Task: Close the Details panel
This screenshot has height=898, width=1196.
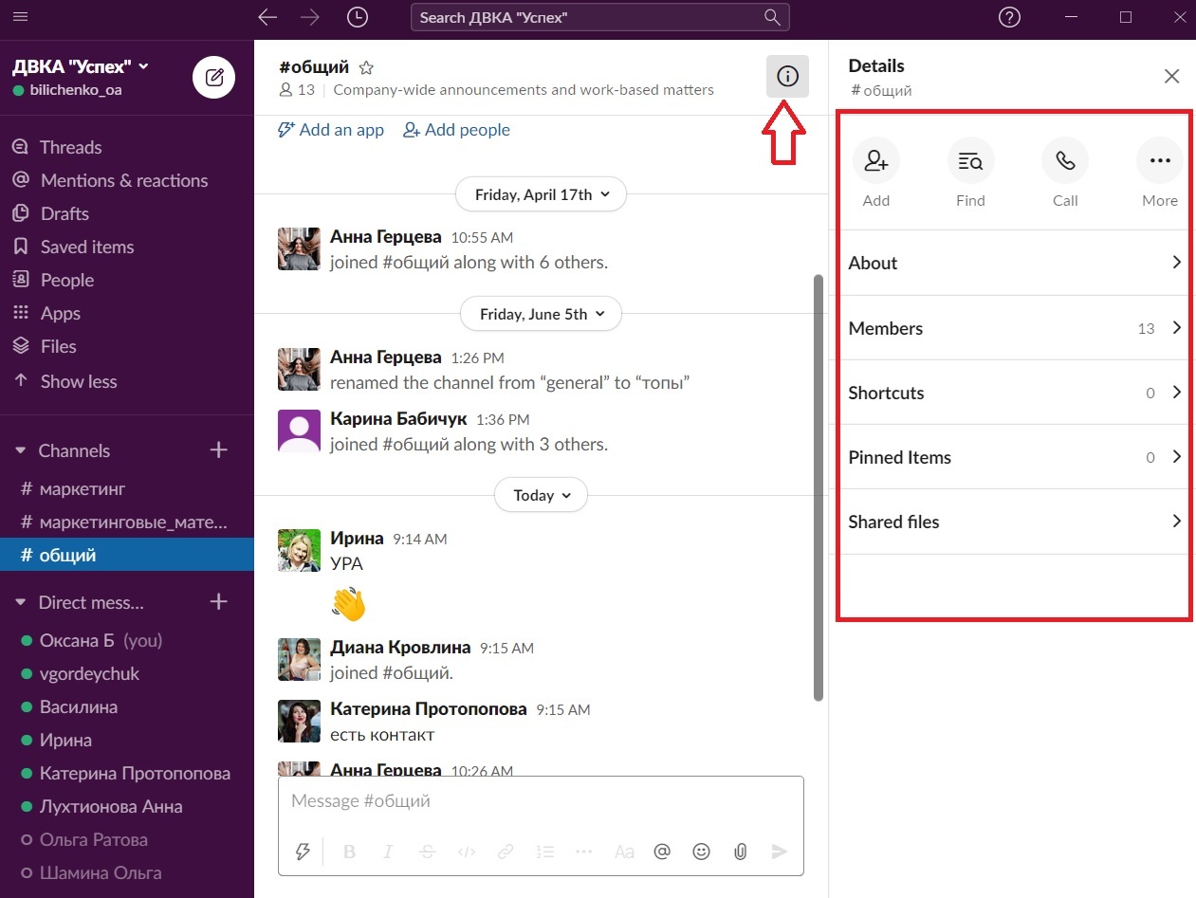Action: tap(1172, 77)
